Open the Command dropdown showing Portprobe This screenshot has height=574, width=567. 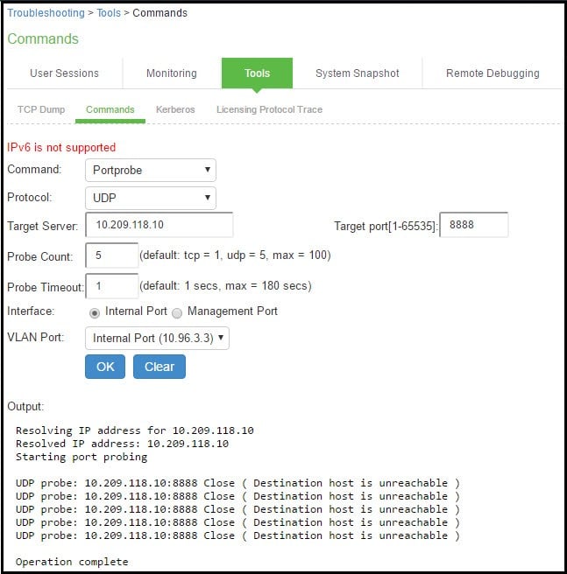click(x=151, y=170)
